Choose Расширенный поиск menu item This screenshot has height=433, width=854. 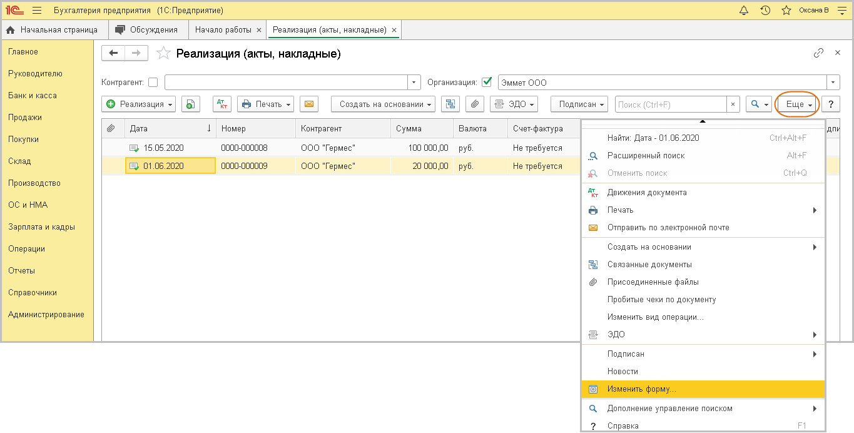[646, 156]
